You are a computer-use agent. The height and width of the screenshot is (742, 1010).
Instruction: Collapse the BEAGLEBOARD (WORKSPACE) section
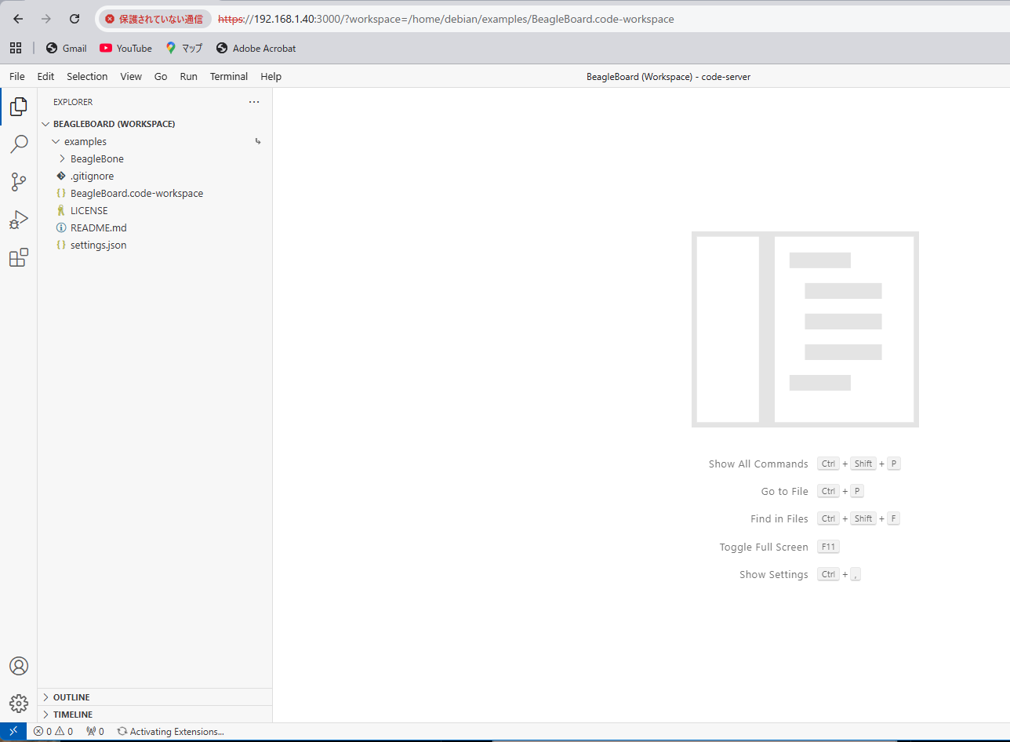155,124
